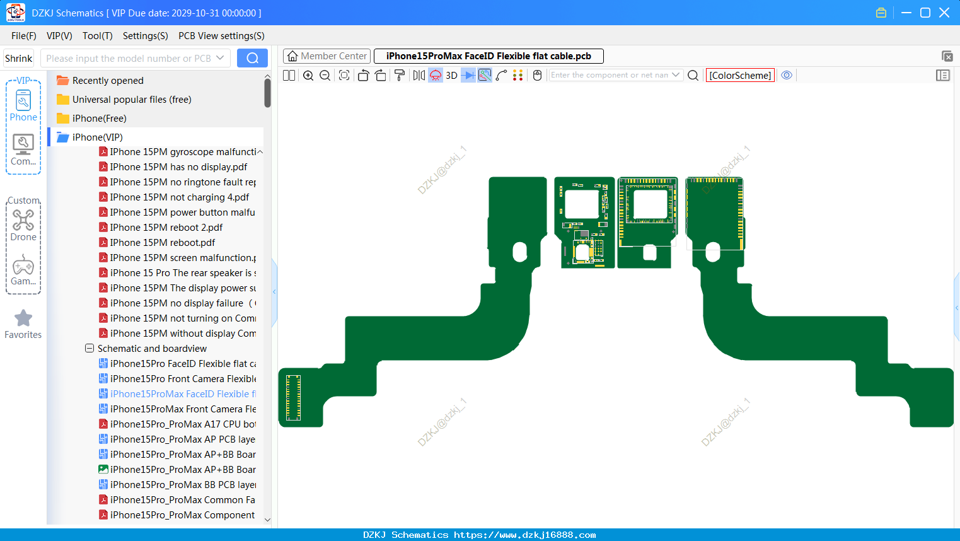
Task: Open IPhone 15PM not charging 4.pdf
Action: click(180, 197)
